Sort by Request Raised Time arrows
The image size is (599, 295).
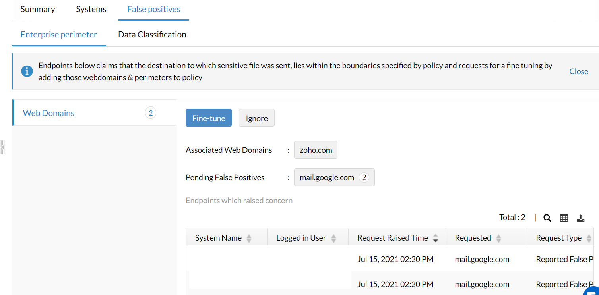click(x=436, y=238)
